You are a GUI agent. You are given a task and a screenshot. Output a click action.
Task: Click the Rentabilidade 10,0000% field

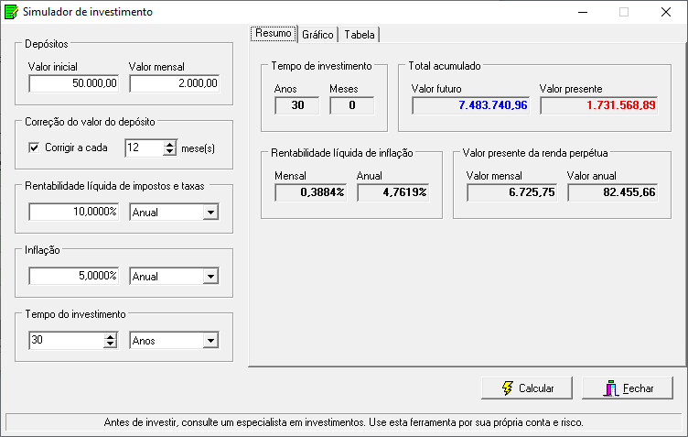[74, 213]
